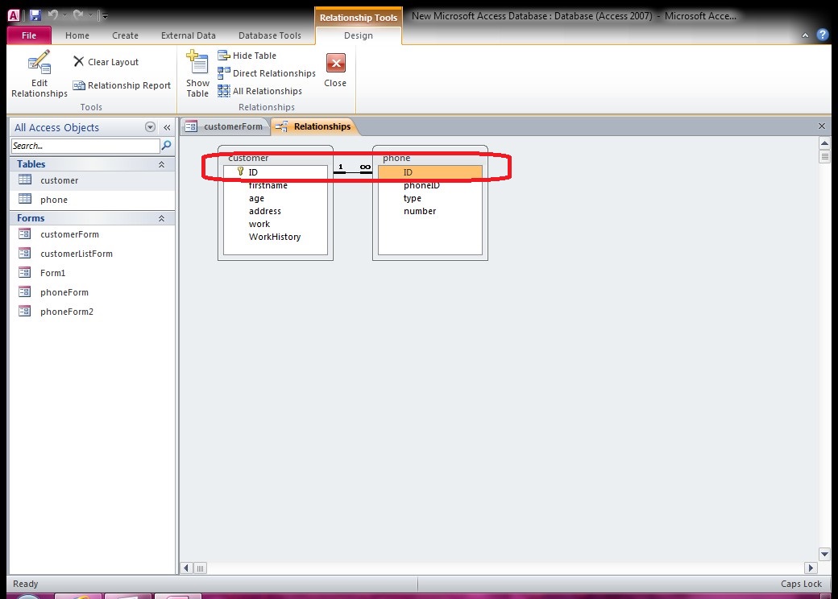Viewport: 838px width, 599px height.
Task: Open Form1 in the Forms list
Action: (x=92, y=273)
